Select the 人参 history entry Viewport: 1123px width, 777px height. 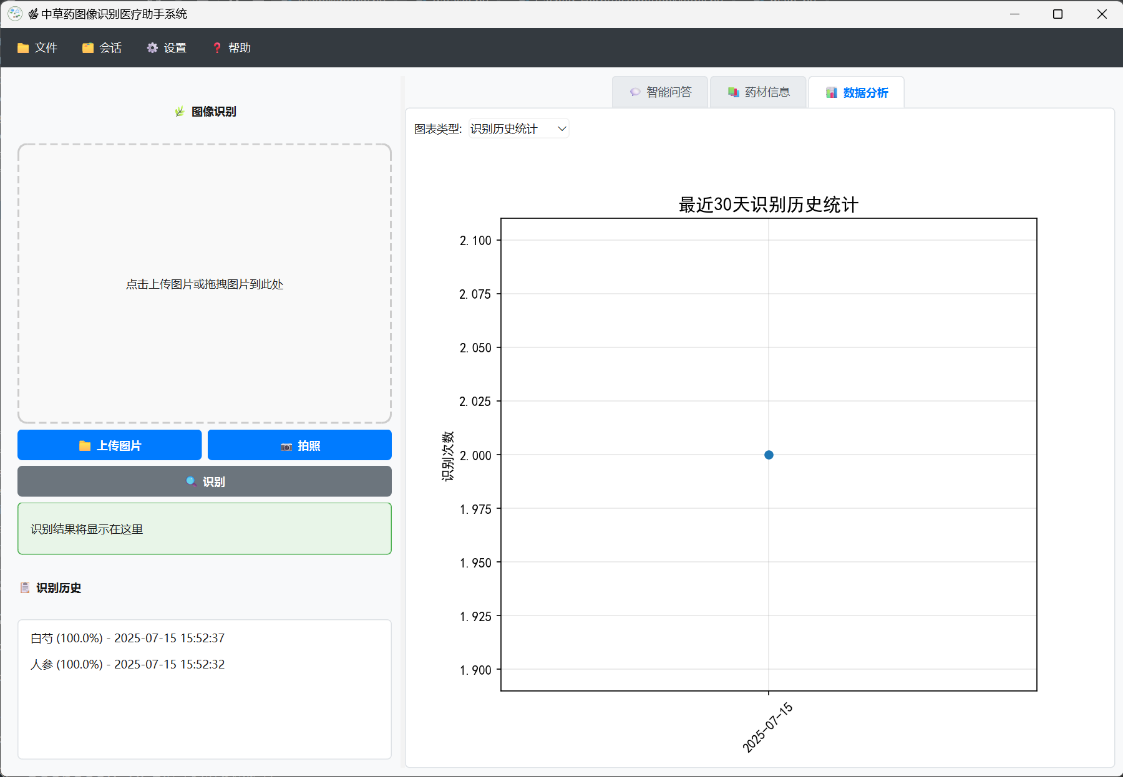[x=205, y=664]
